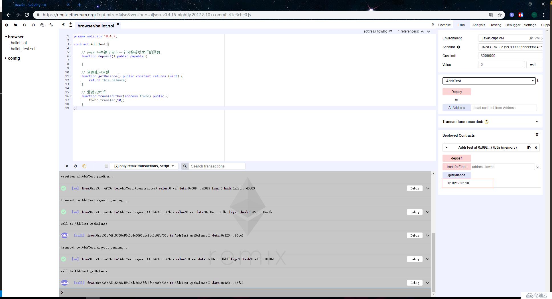Click the At Address button

456,108
